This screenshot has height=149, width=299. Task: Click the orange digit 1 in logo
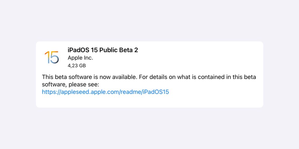tap(46, 57)
